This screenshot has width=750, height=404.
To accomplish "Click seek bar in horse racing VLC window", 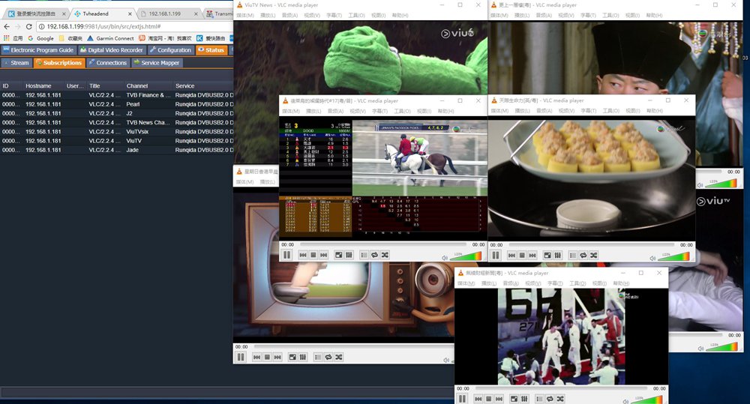I will click(x=383, y=244).
